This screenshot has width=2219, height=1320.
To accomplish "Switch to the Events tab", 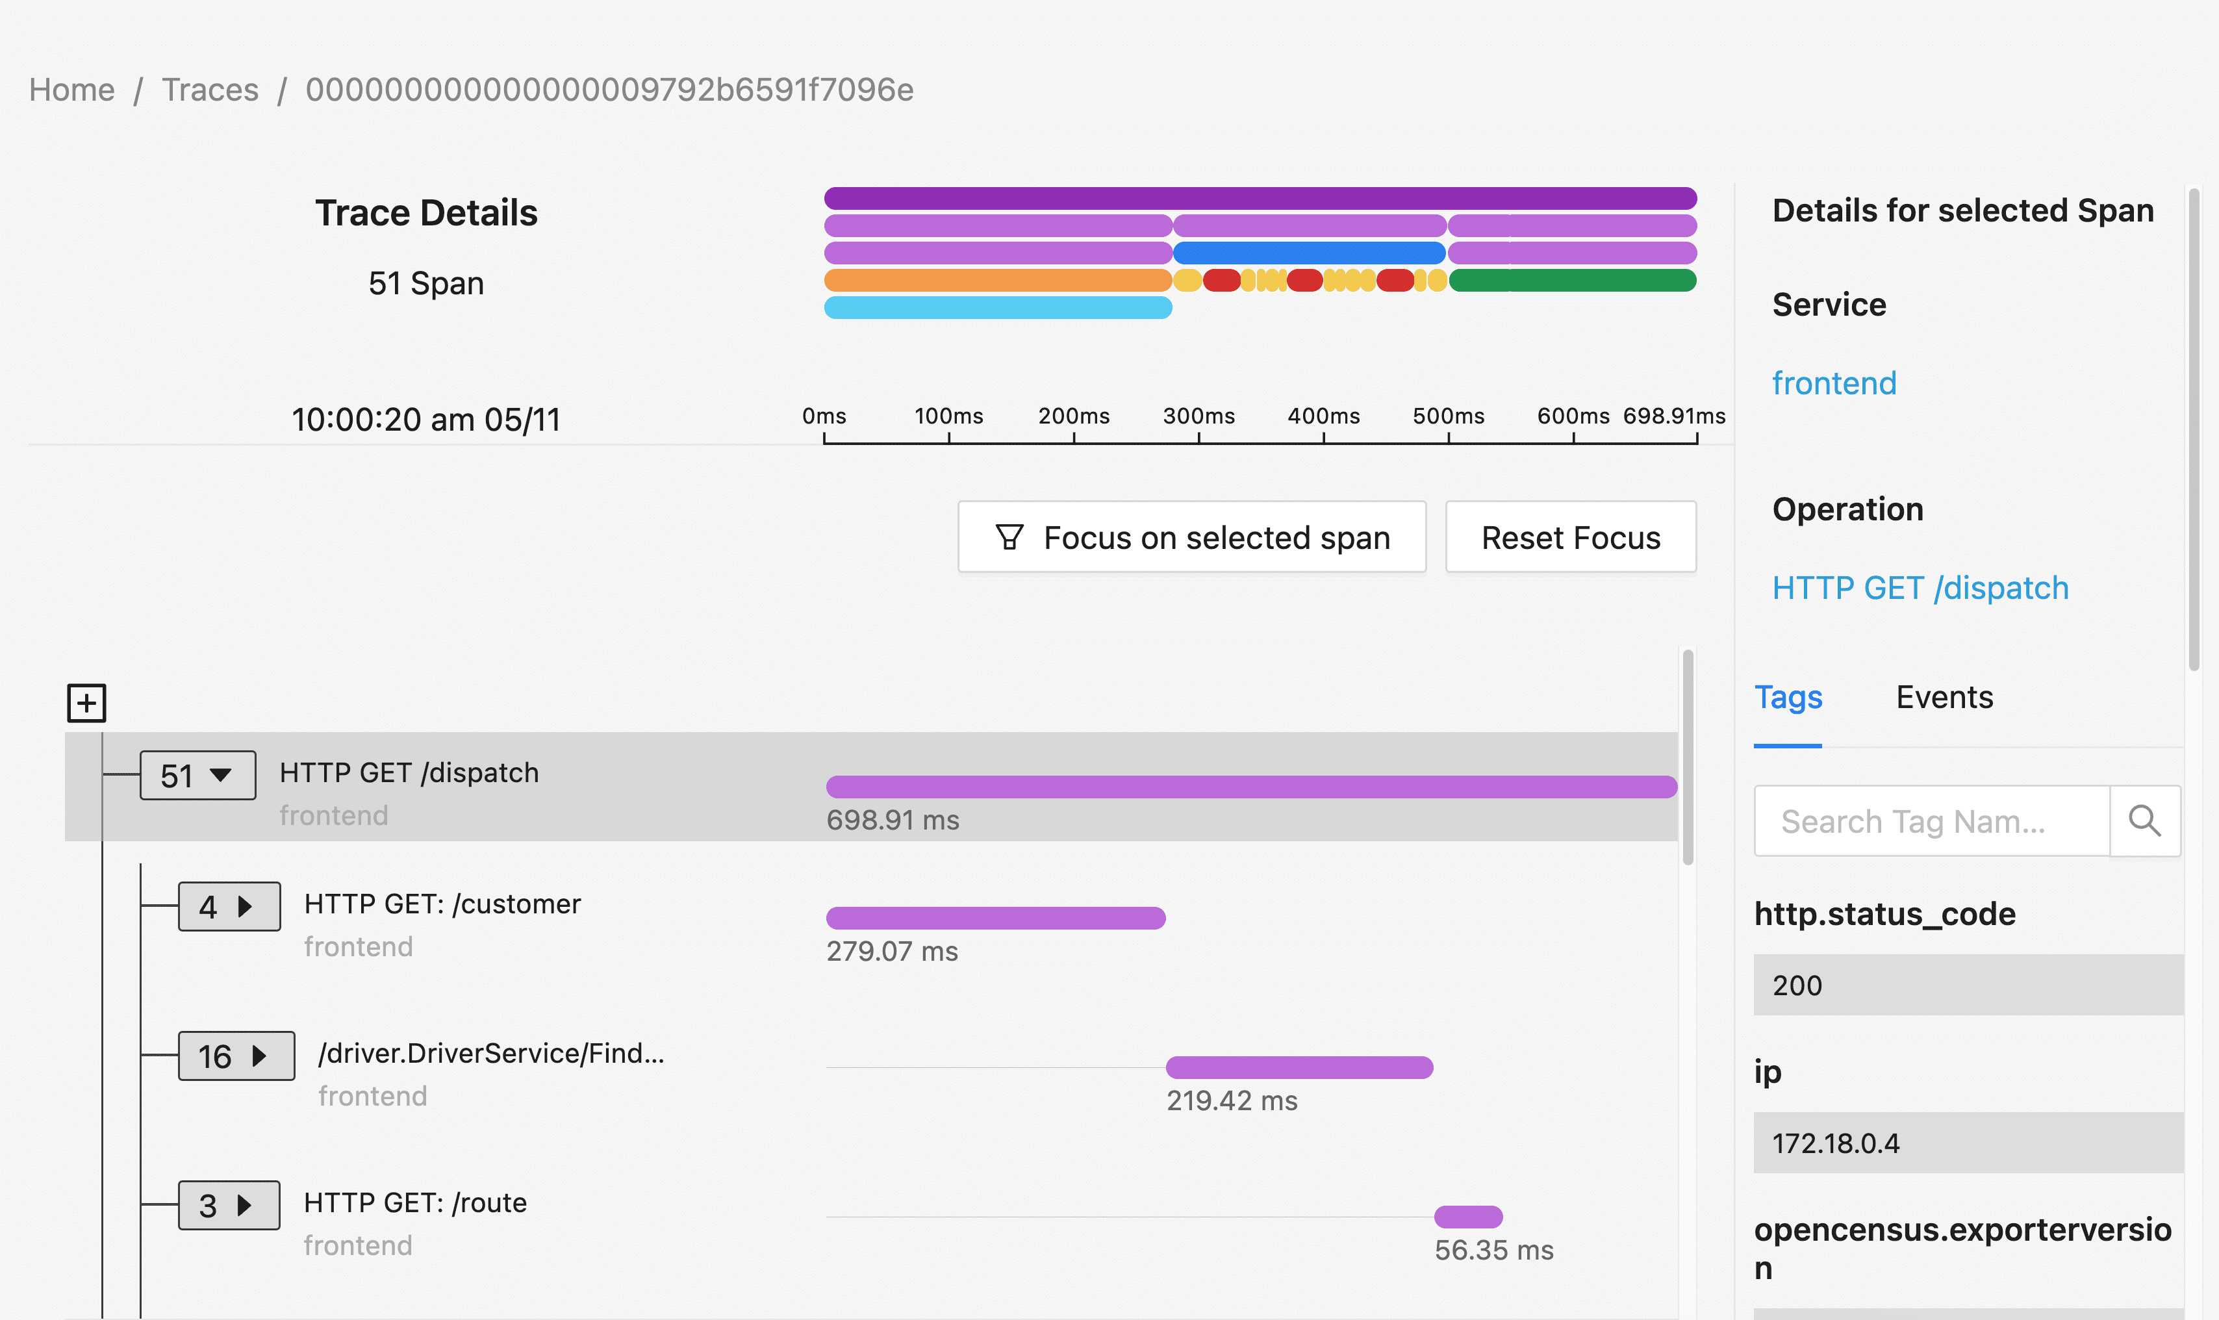I will [1944, 698].
